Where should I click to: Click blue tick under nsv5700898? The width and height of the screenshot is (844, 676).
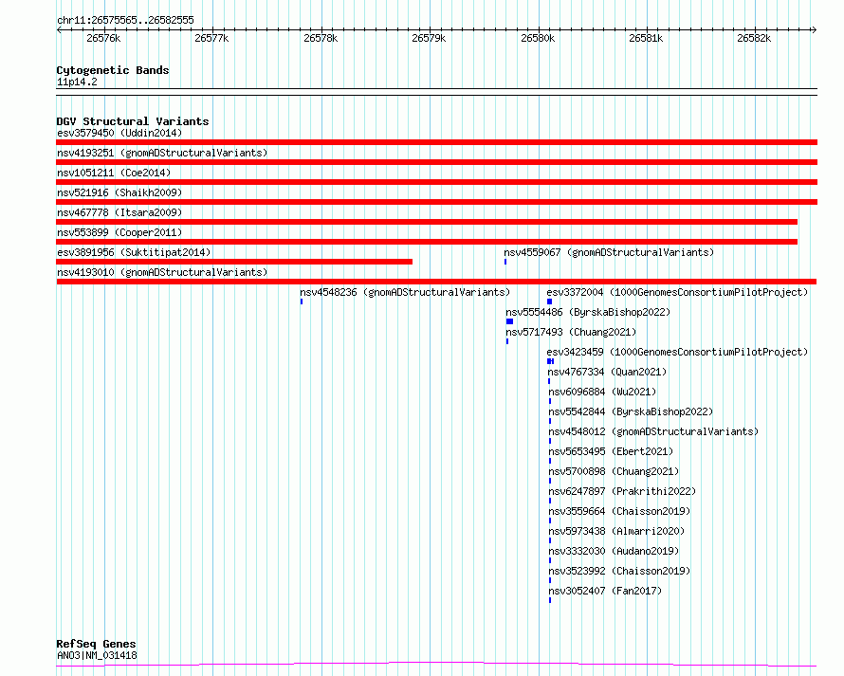click(550, 481)
